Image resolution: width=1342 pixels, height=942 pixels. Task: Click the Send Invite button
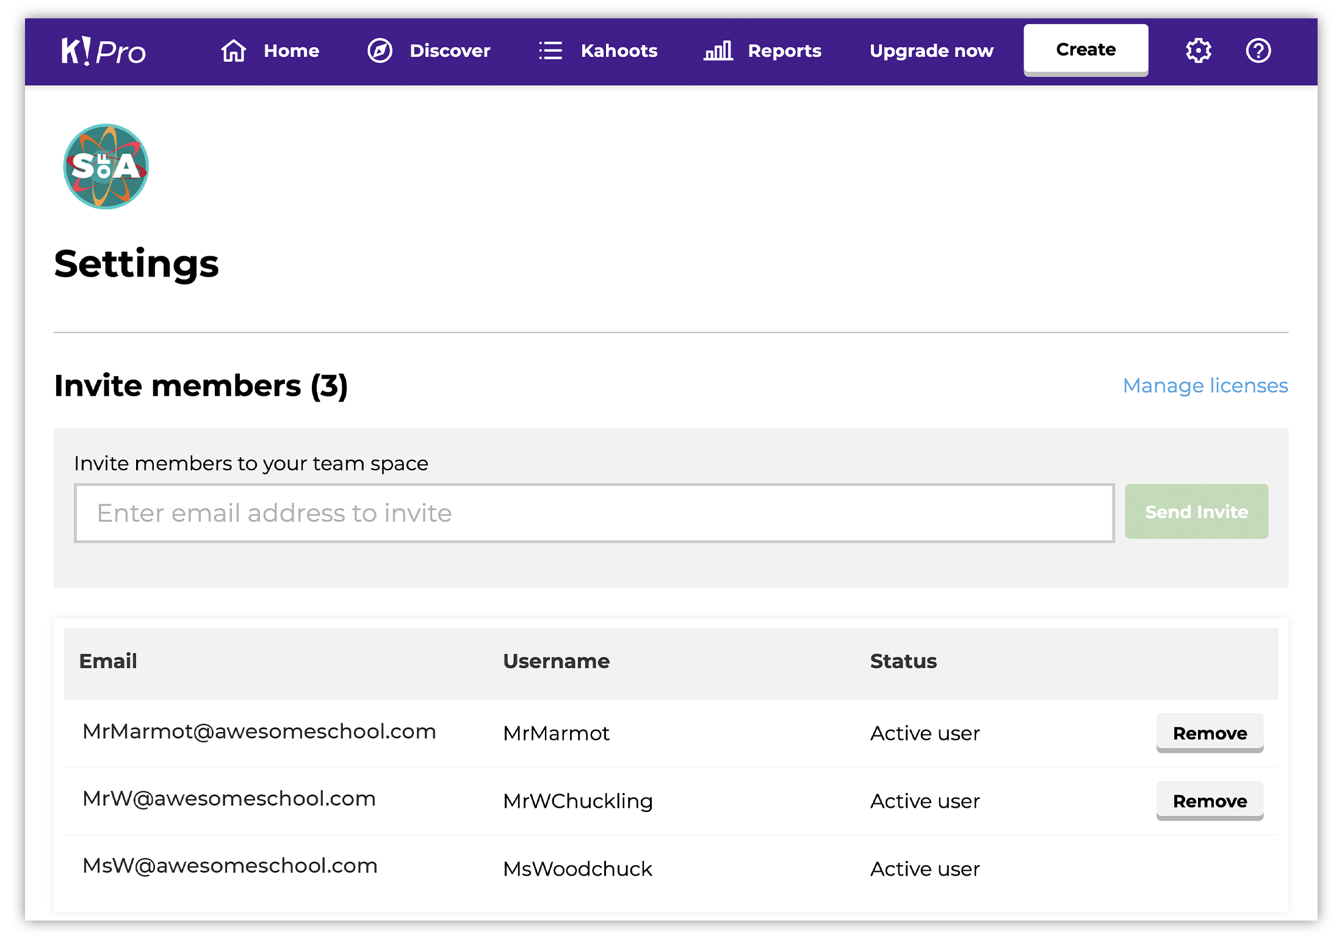click(1196, 512)
